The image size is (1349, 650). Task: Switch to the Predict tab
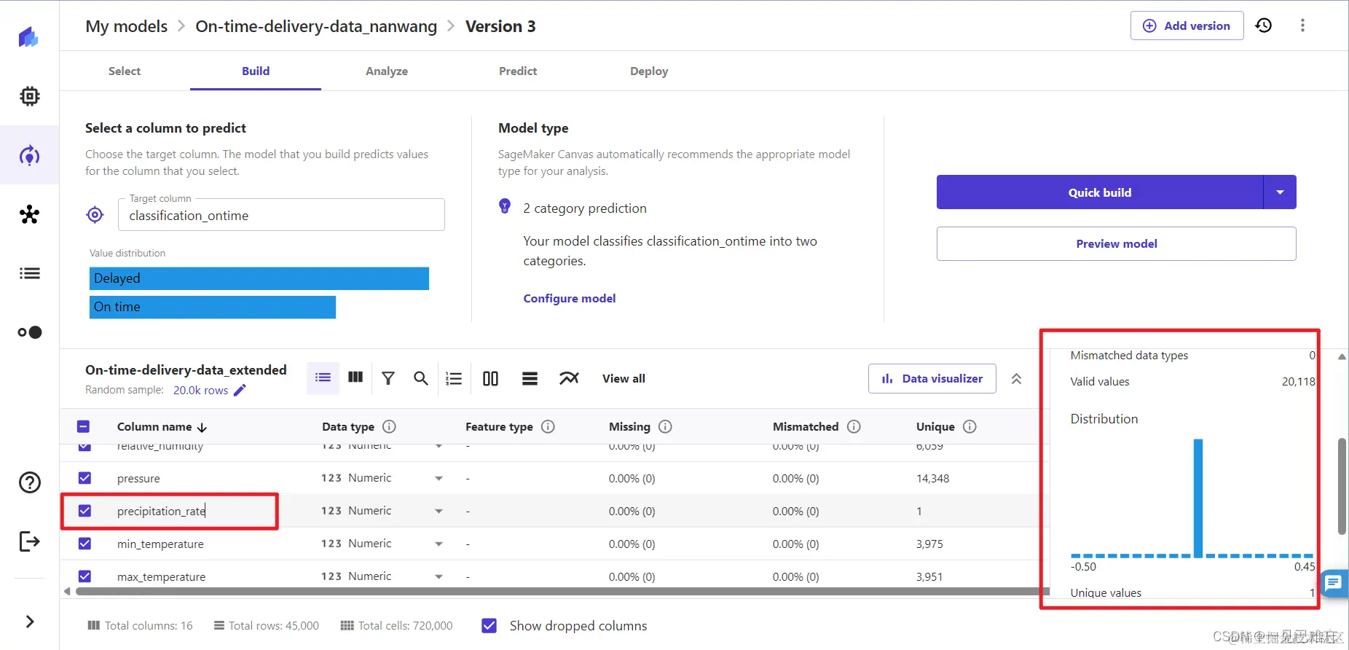(518, 71)
